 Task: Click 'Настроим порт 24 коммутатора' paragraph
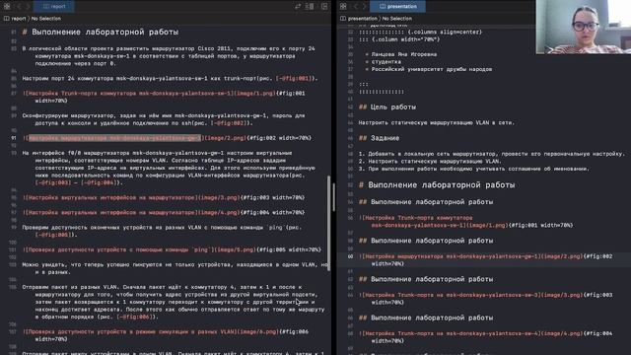click(170, 79)
